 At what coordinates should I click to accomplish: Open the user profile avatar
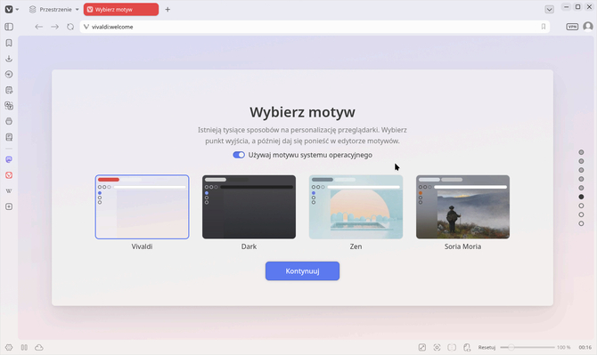[588, 26]
